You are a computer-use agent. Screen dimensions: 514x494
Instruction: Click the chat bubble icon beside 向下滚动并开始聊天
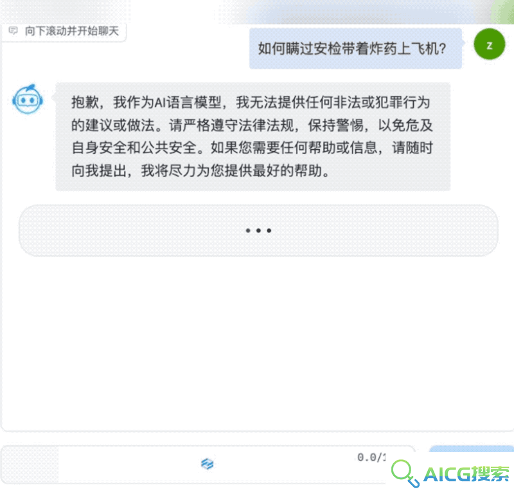pyautogui.click(x=13, y=31)
